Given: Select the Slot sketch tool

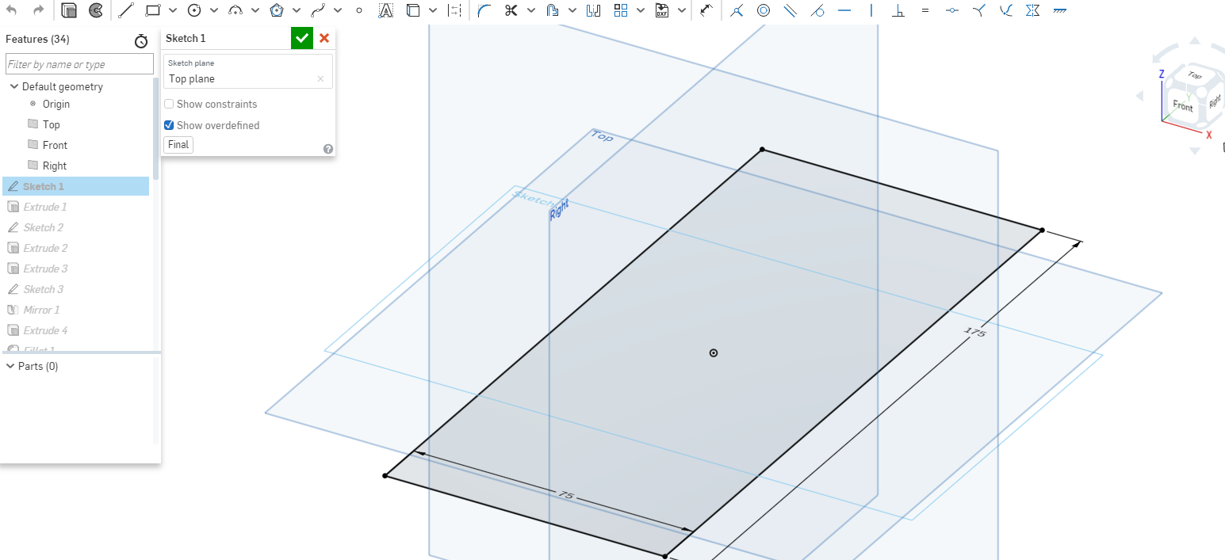Looking at the screenshot, I should (553, 10).
